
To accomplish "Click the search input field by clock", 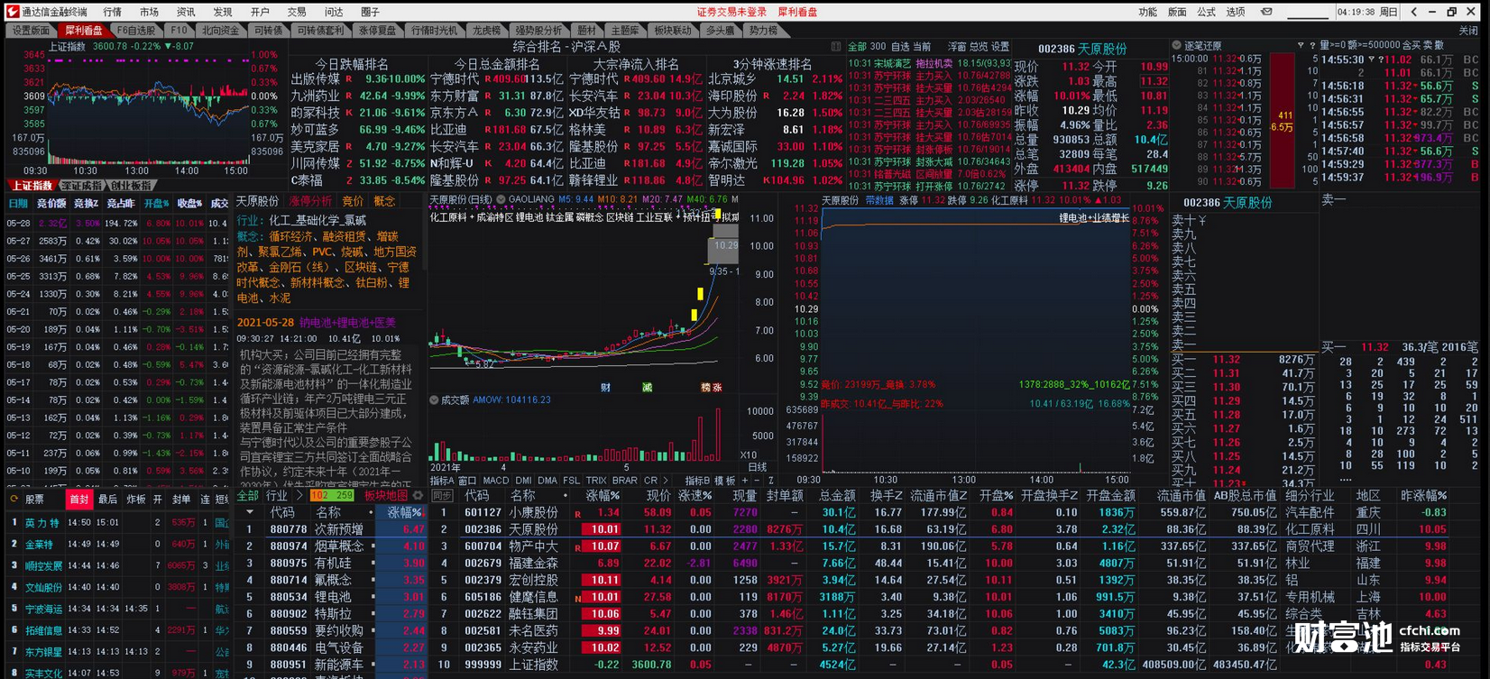I will click(1308, 12).
